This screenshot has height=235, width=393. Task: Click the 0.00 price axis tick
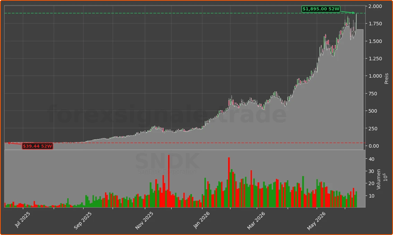tap(374, 146)
